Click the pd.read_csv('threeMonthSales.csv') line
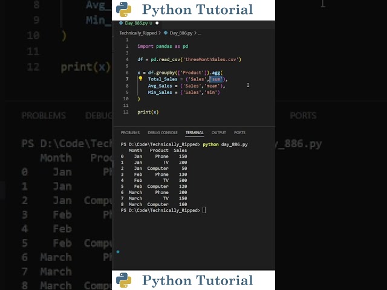The height and width of the screenshot is (290, 387). coord(189,59)
